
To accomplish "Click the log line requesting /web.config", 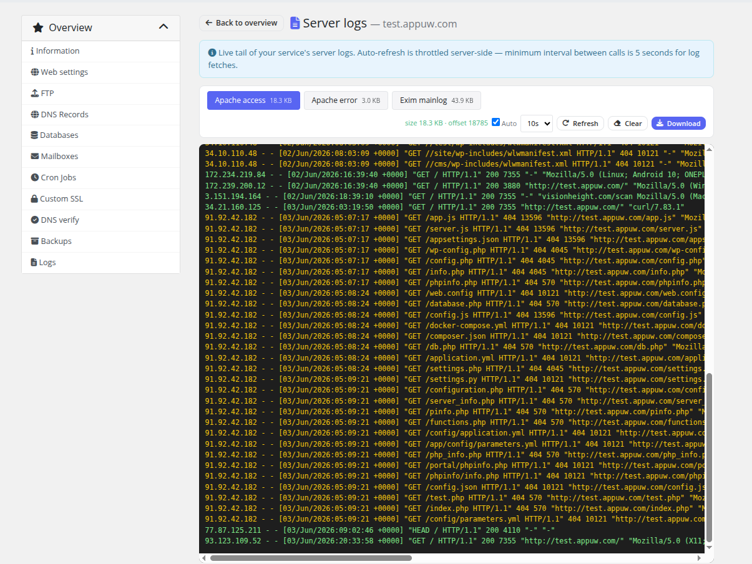I will (454, 293).
